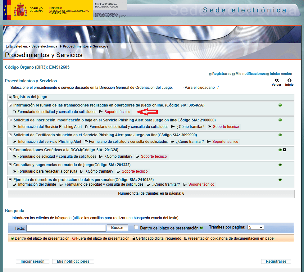The width and height of the screenshot is (304, 272).
Task: Enable Dentro del plazo de presentación checkbox
Action: click(136, 227)
